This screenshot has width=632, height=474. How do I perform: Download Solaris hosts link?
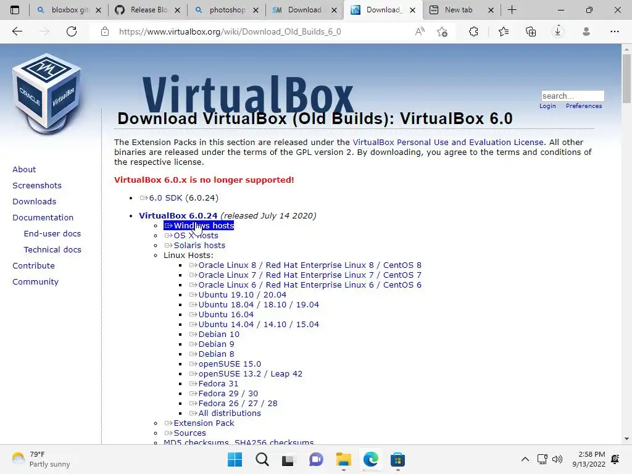pyautogui.click(x=195, y=246)
